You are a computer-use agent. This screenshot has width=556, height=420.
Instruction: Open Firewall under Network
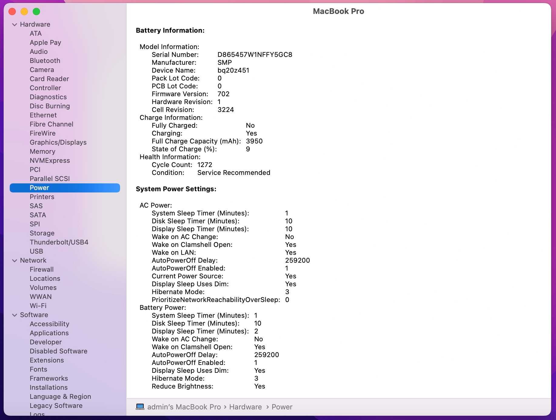pyautogui.click(x=42, y=270)
